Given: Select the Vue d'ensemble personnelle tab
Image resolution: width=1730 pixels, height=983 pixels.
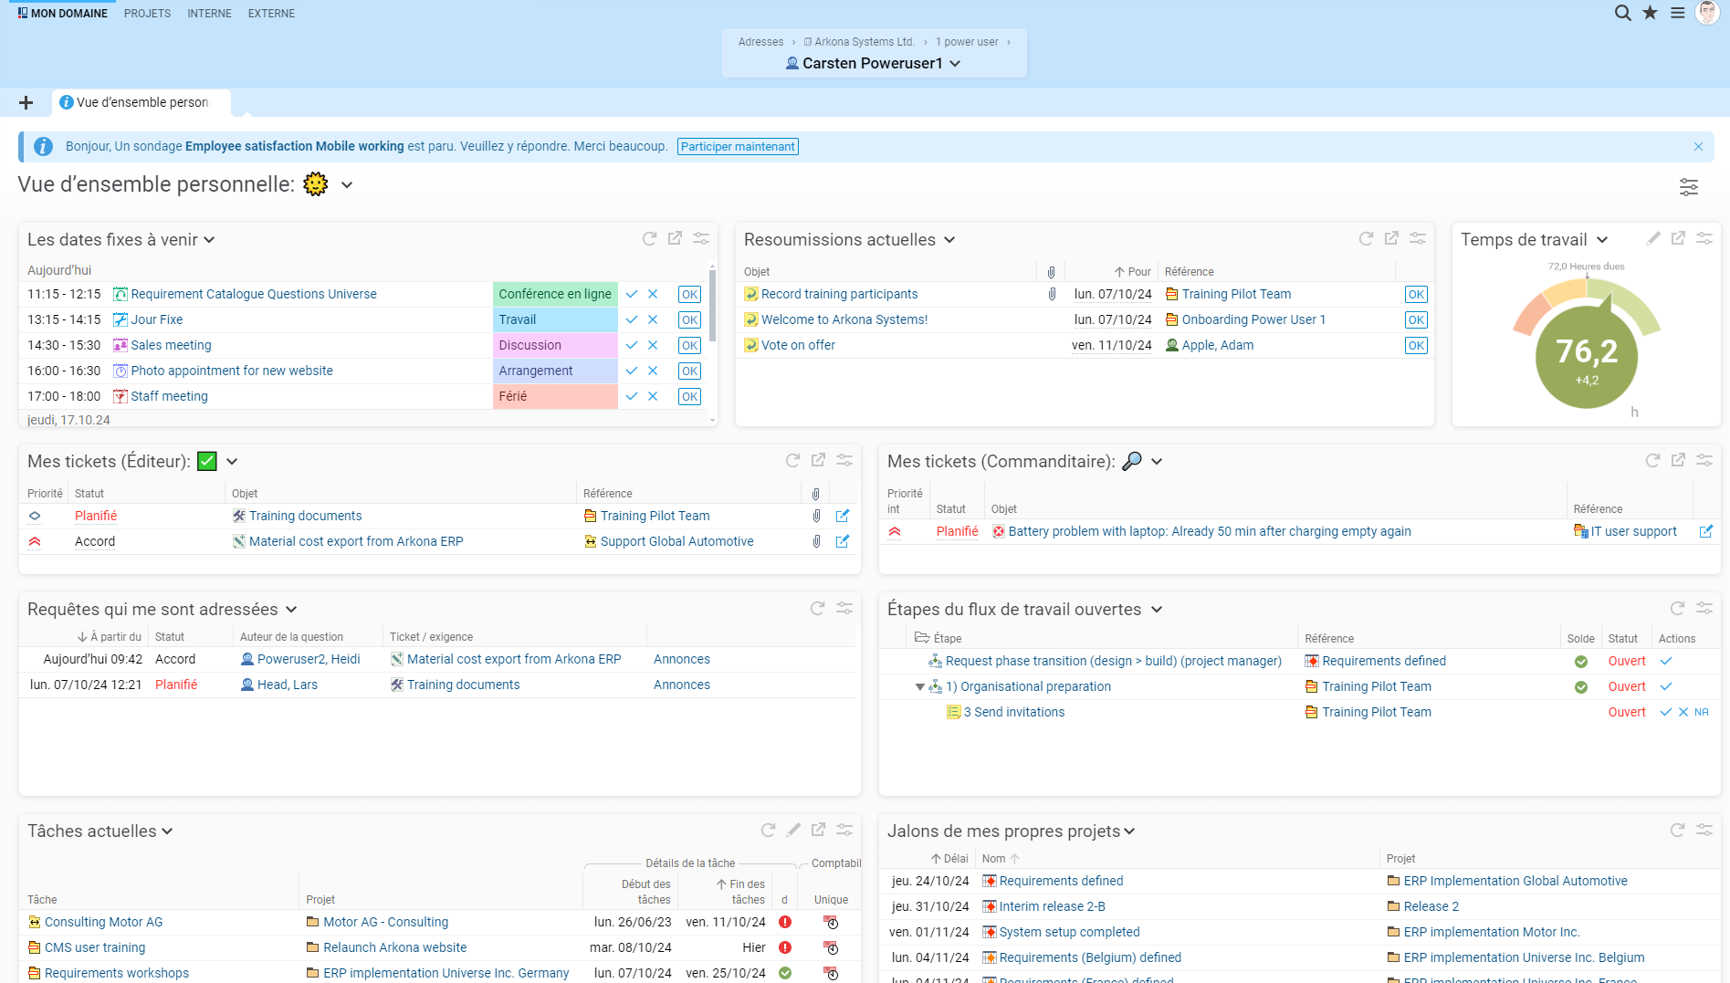Looking at the screenshot, I should (142, 102).
